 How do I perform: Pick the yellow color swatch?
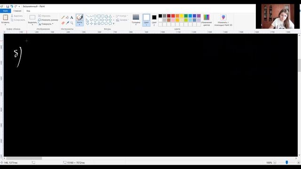click(182, 16)
